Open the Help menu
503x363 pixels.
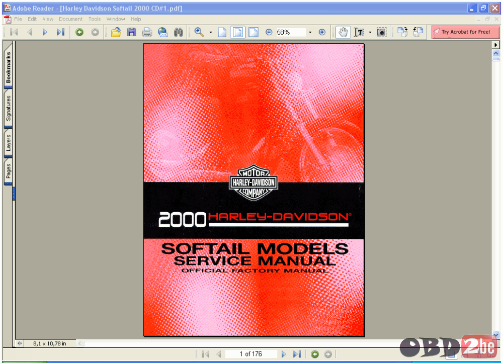pos(136,19)
